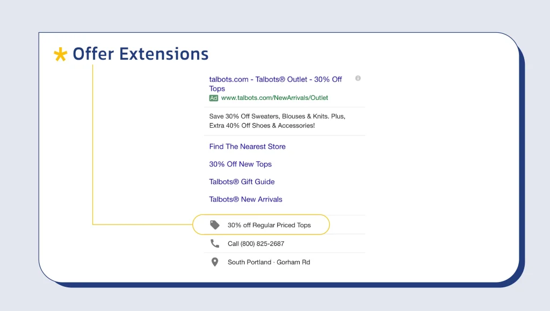Open the Find The Nearest Store sitelink
This screenshot has width=550, height=311.
(247, 147)
